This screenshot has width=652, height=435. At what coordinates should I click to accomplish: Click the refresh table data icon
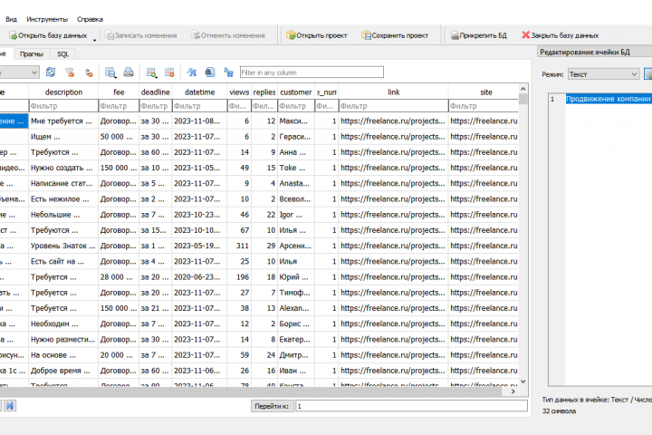[51, 72]
